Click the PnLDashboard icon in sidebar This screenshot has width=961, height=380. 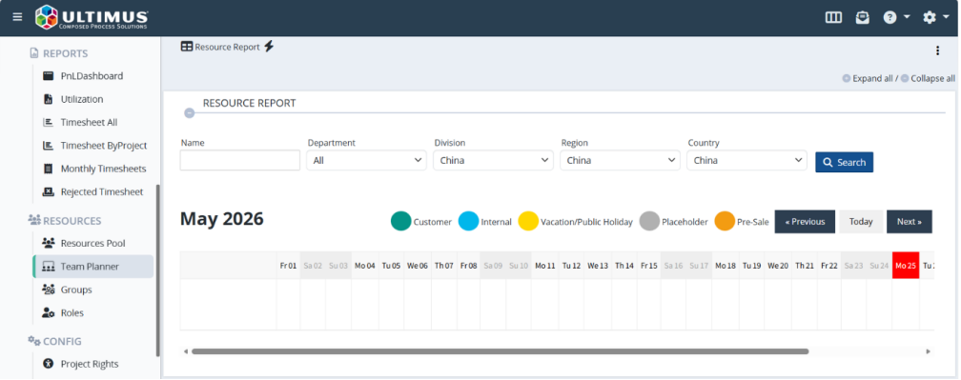pos(49,76)
